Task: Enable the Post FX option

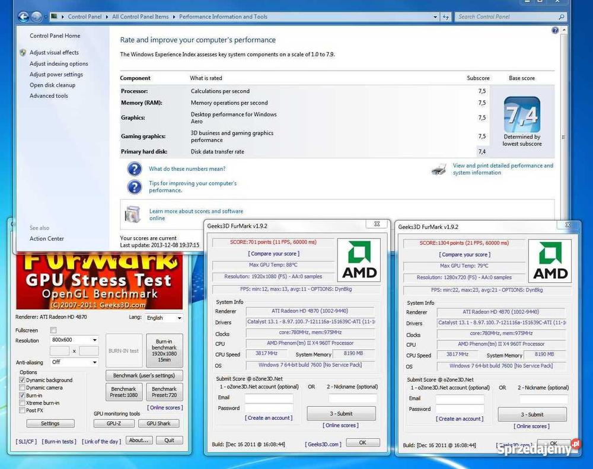Action: pos(22,410)
